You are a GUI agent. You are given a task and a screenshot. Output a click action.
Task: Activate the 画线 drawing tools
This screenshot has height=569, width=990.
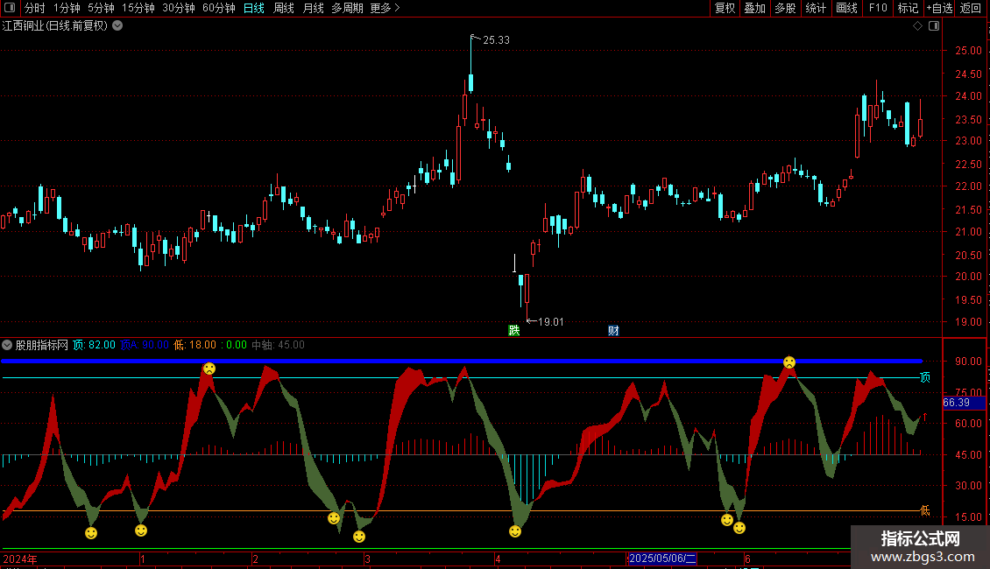[846, 8]
